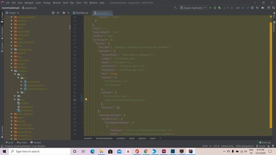Build the project with the hammer icon
This screenshot has height=155, width=276.
click(x=176, y=8)
